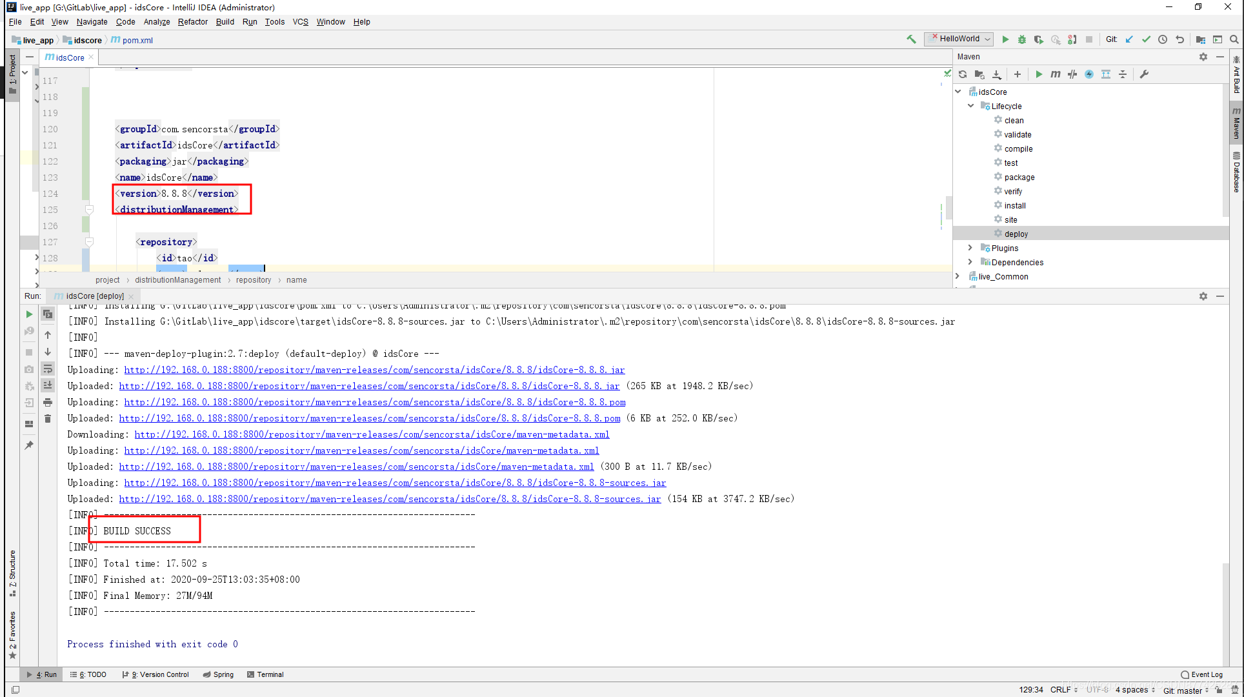Open CRLF line separator dropdown
Viewport: 1244px width, 697px height.
1063,690
